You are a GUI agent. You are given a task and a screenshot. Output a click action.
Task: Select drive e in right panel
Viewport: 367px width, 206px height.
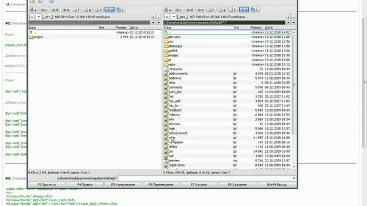tap(200, 10)
